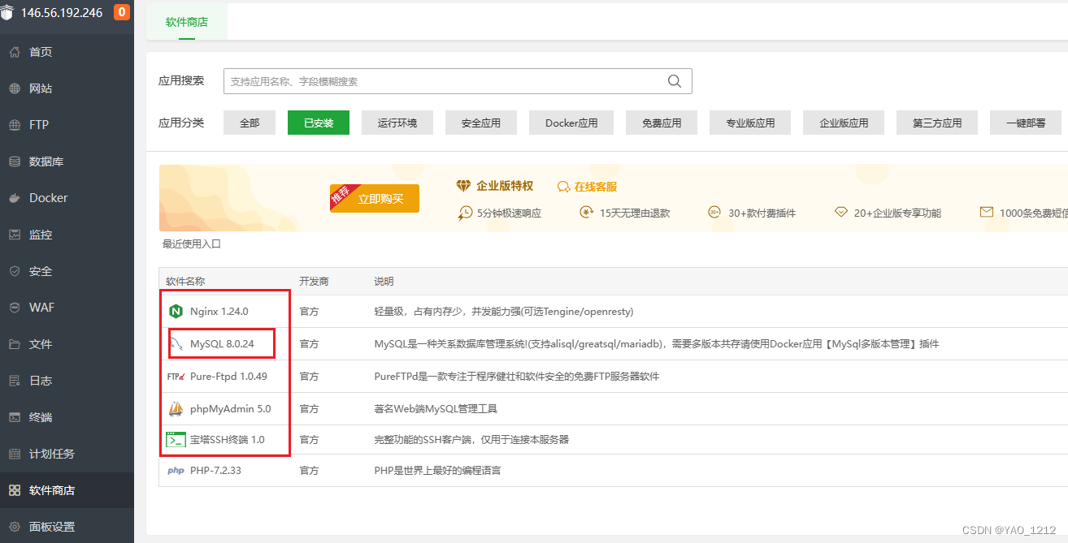Click the search magnifier icon
The image size is (1068, 543).
point(675,81)
